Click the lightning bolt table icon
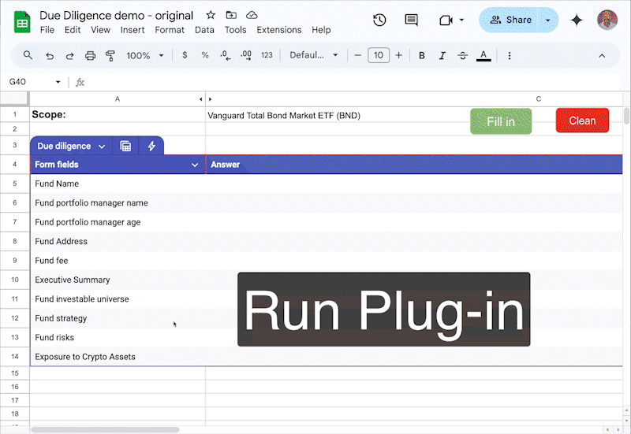This screenshot has width=631, height=434. pos(151,146)
